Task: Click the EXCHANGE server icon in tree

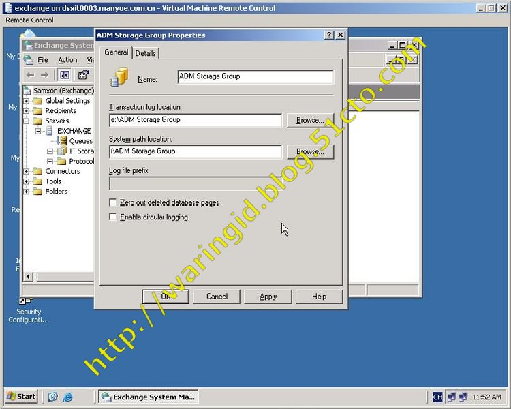Action: (x=50, y=131)
